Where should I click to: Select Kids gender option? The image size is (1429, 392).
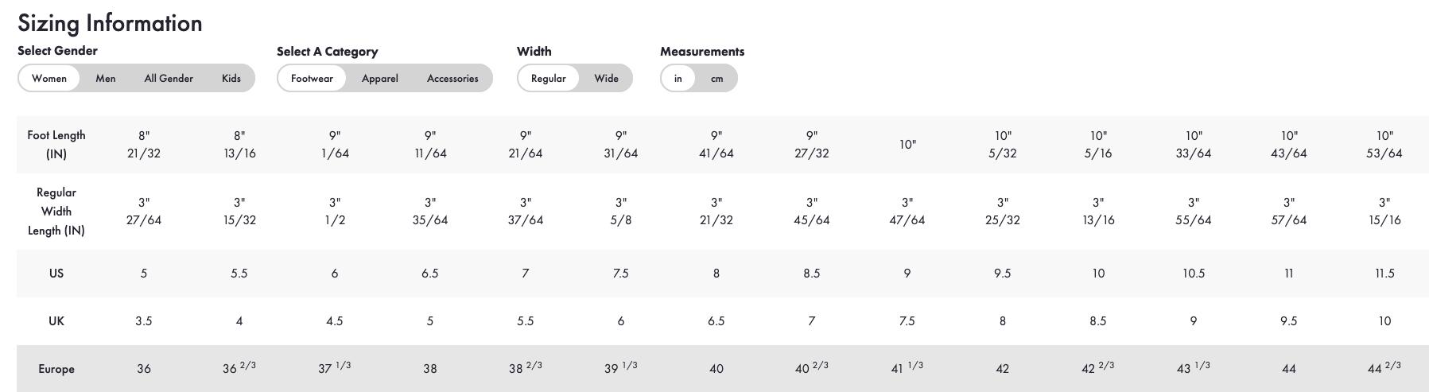point(231,78)
